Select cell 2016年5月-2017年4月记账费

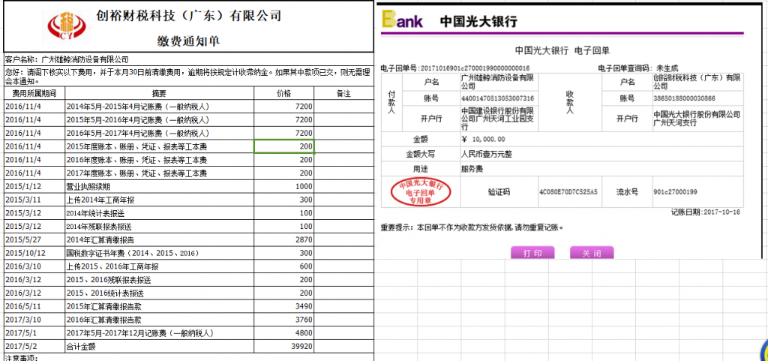coord(159,134)
